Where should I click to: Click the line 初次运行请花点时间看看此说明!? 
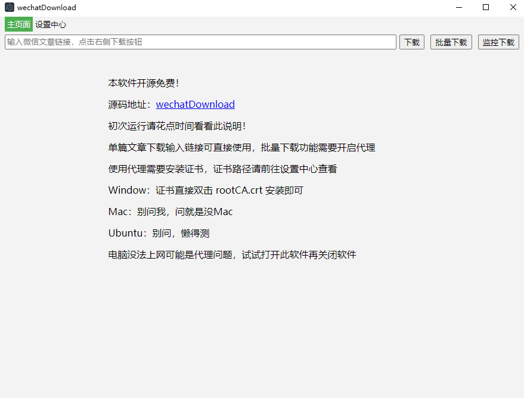[x=177, y=126]
